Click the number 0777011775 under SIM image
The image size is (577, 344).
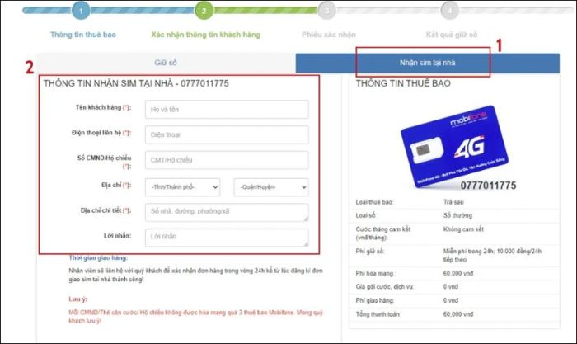click(488, 186)
